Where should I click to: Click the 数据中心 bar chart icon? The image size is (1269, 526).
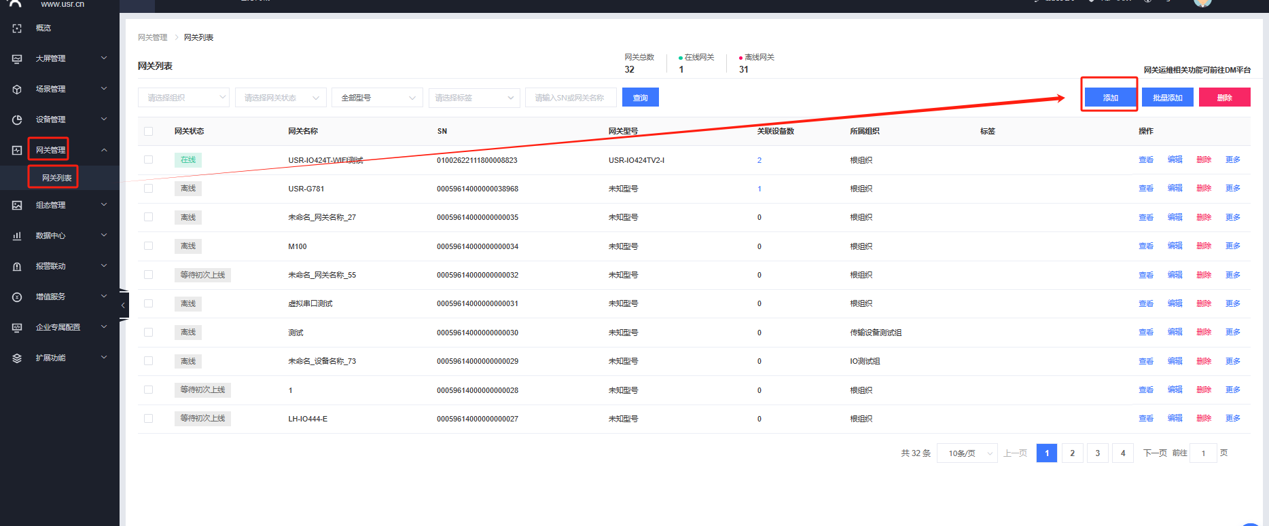coord(17,236)
